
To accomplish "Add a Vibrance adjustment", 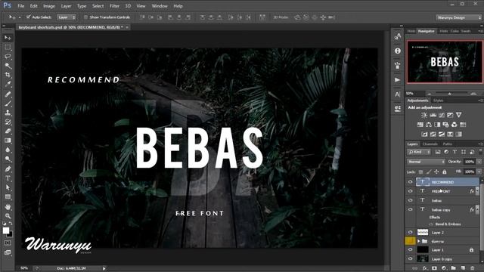I will (x=459, y=115).
